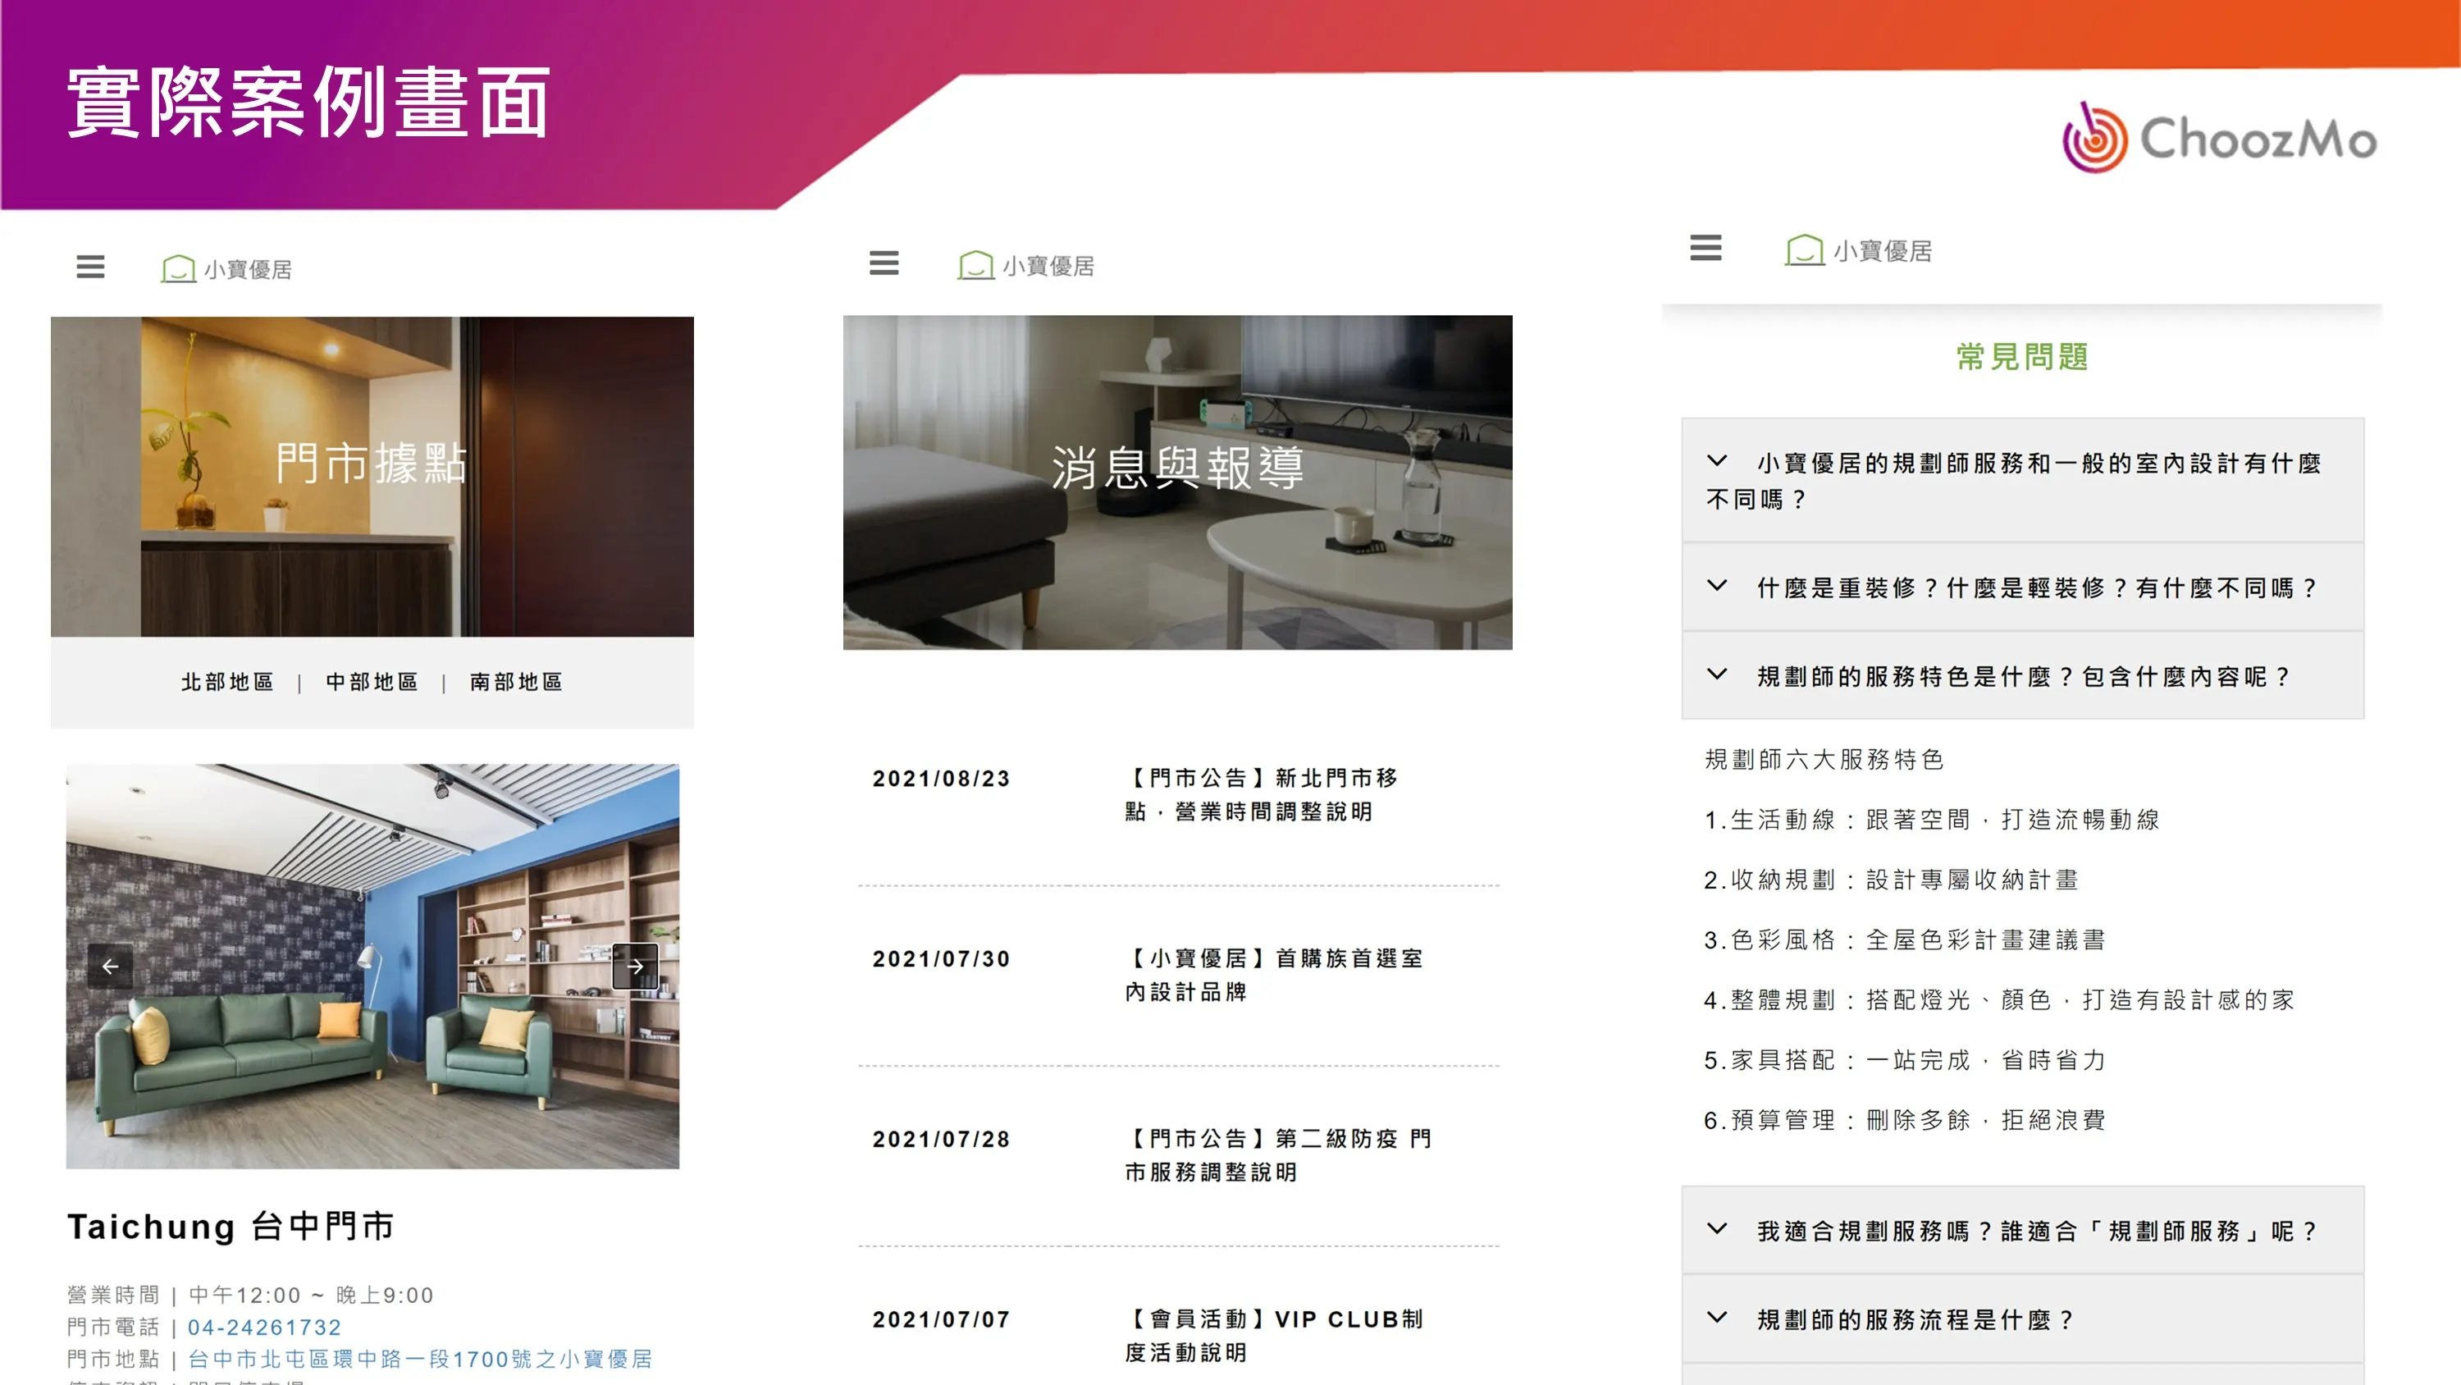
Task: Open the Taichung store address link
Action: [x=420, y=1358]
